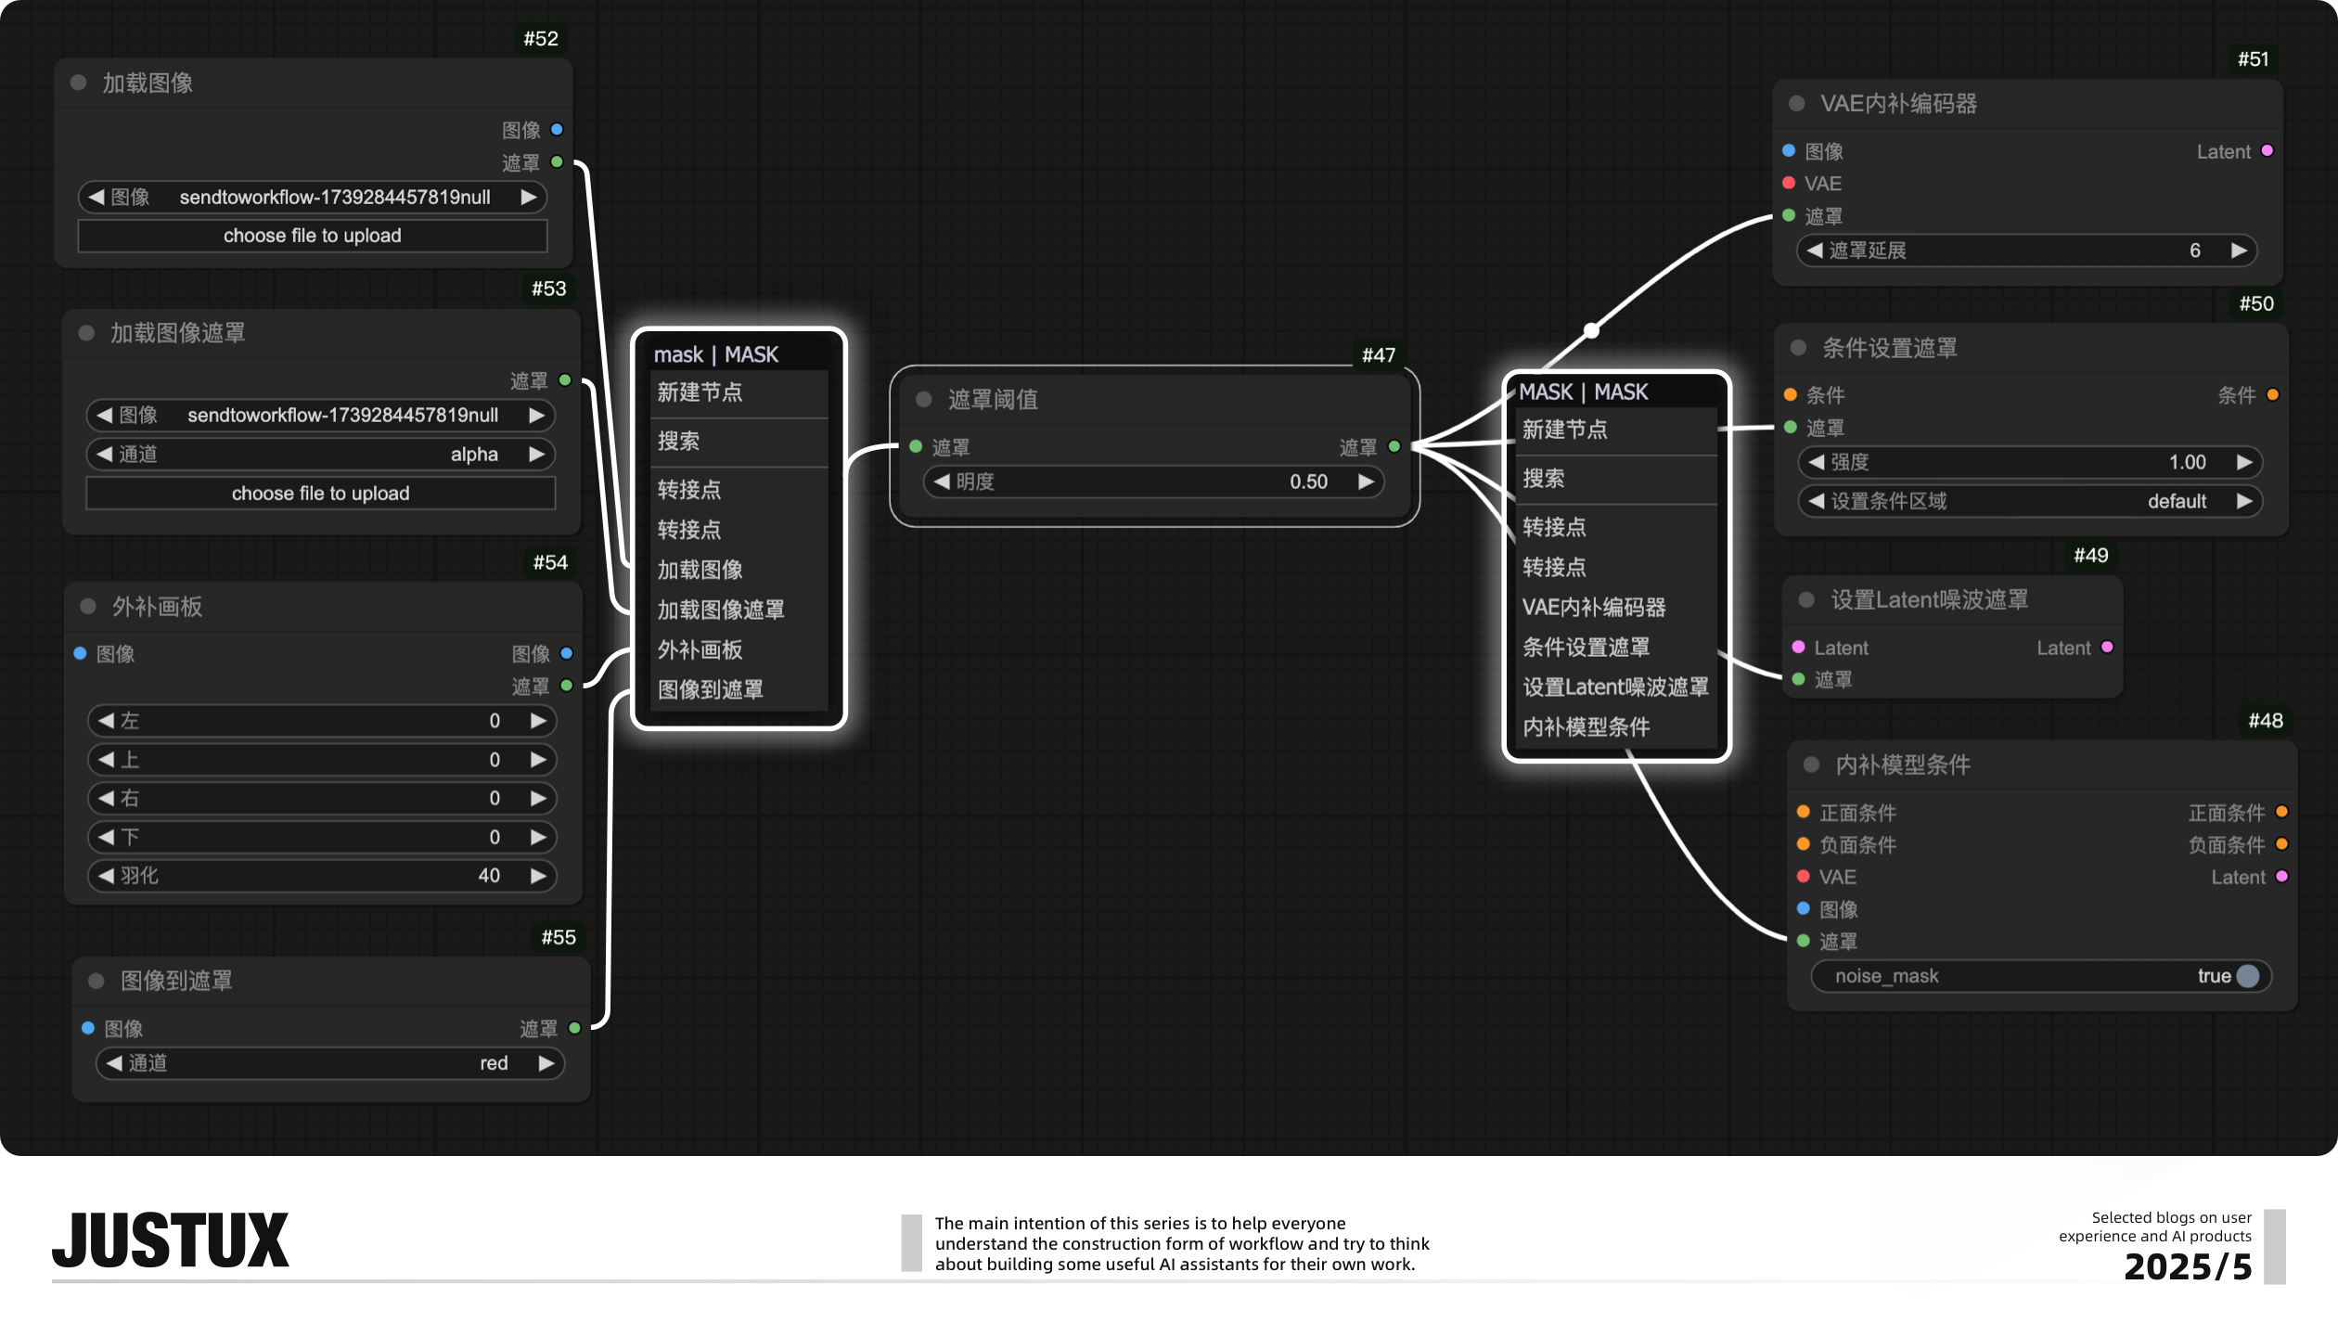Click the 遮罩 output socket on 加载图像 node
This screenshot has height=1336, width=2338.
point(557,161)
